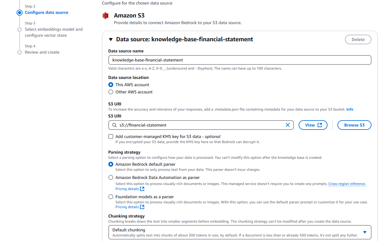Click the Amazon S3 service icon
Image resolution: width=385 pixels, height=241 pixels.
pyautogui.click(x=105, y=16)
